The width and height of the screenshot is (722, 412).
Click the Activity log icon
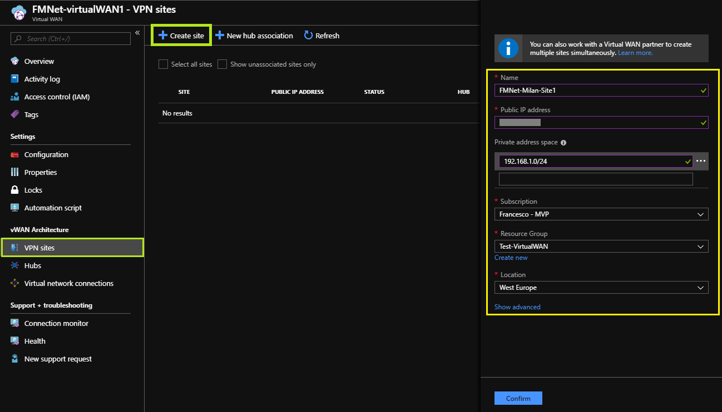[x=15, y=79]
